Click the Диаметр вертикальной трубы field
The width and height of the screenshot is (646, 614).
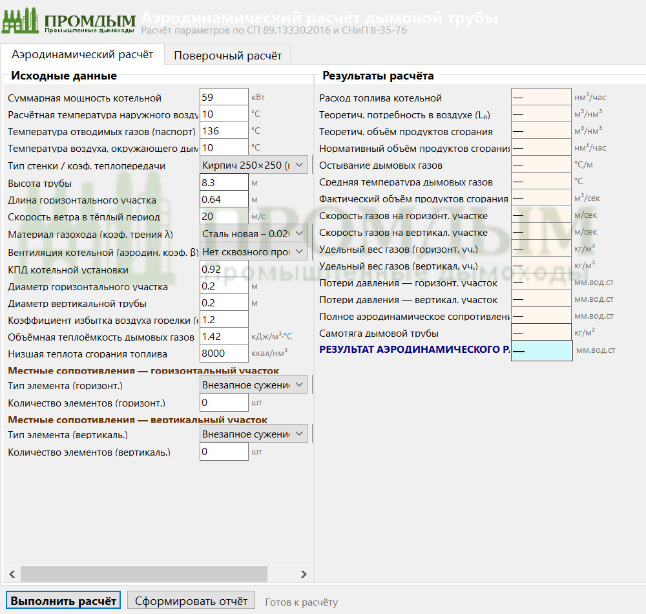click(x=224, y=303)
